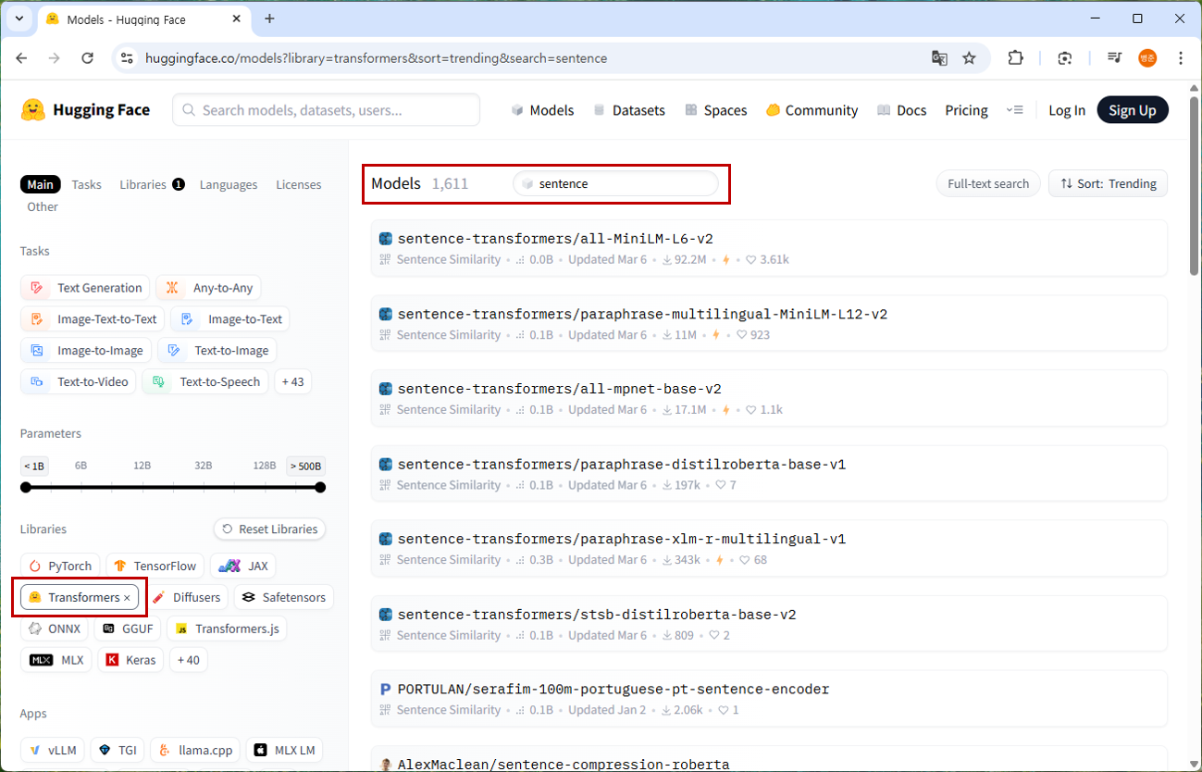
Task: Filter by PyTorch library
Action: click(61, 566)
